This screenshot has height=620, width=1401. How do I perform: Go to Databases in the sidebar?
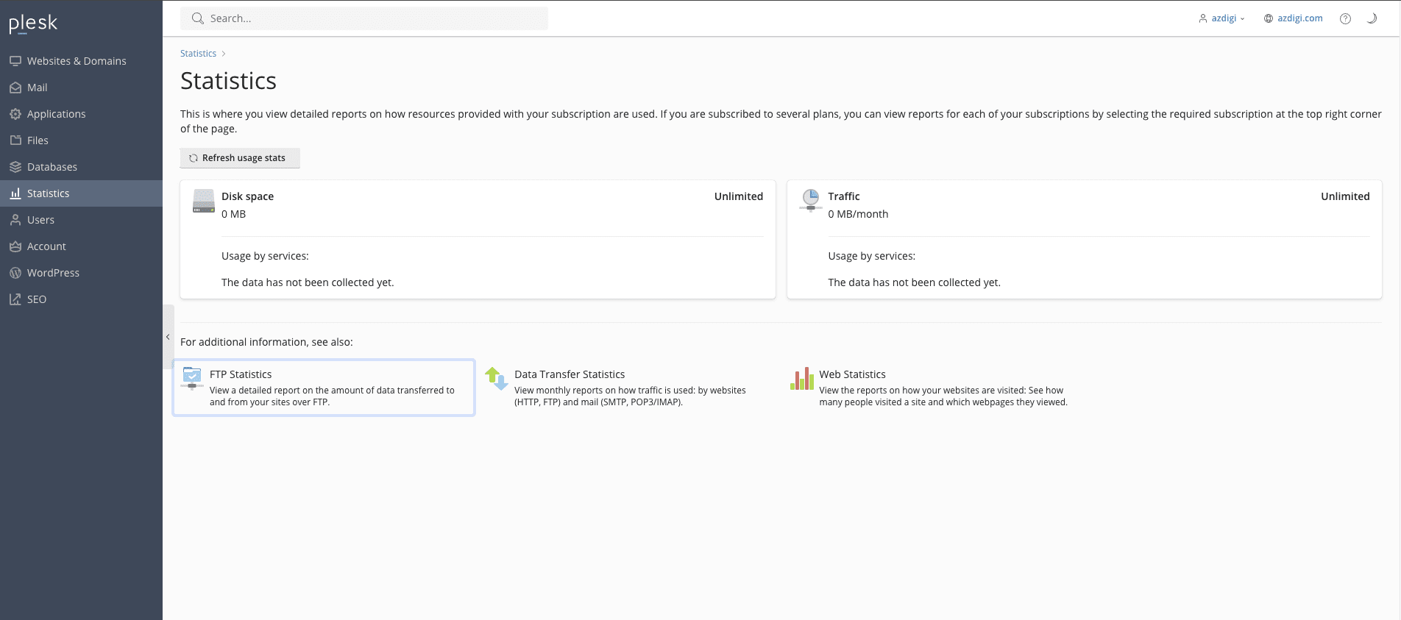(x=52, y=167)
